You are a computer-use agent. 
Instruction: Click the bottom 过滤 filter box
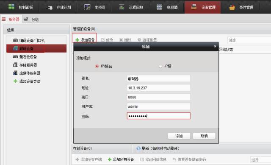261,159
